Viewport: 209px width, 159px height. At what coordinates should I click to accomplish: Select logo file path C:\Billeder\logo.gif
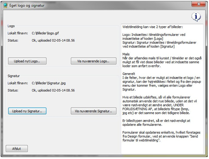point(45,33)
